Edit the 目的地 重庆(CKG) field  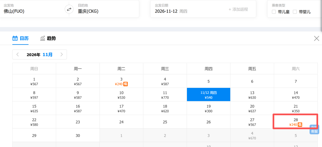click(106, 9)
